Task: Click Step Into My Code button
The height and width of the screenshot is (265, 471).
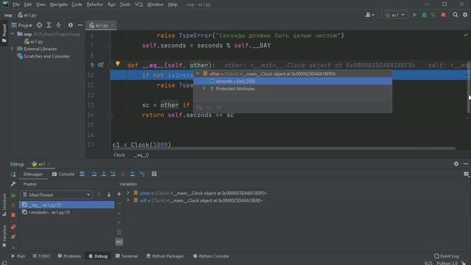Action: pyautogui.click(x=113, y=174)
